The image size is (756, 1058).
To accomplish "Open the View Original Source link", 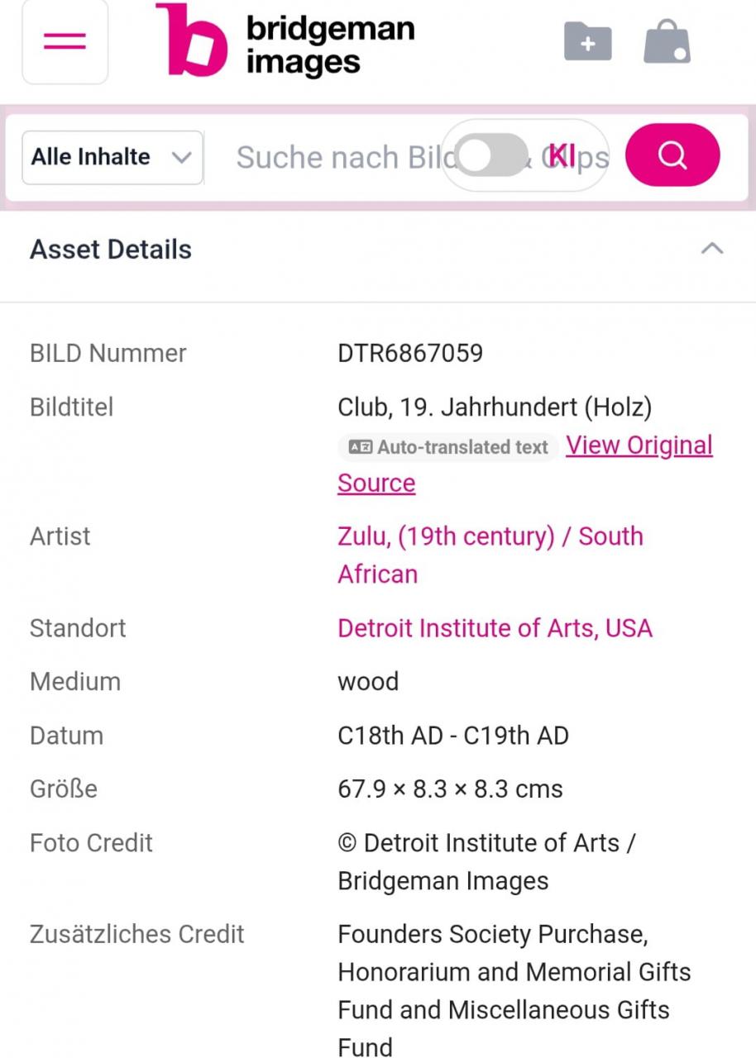I will click(x=639, y=446).
